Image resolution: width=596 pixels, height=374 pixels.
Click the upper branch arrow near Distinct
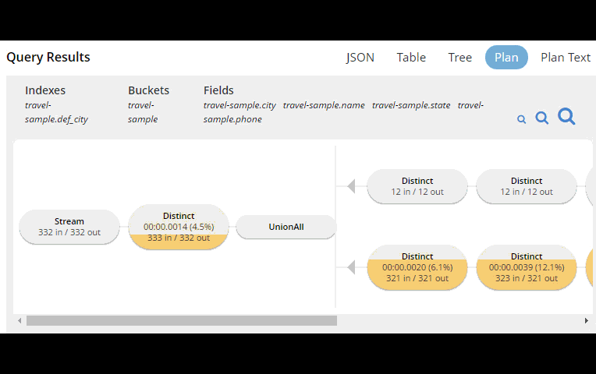[351, 186]
